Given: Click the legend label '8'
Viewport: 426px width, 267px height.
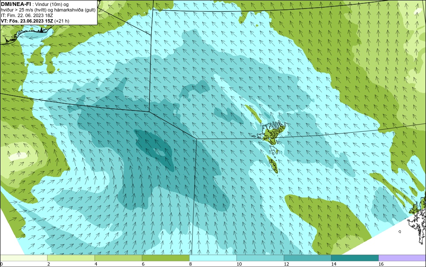Looking at the screenshot, I should coord(190,264).
